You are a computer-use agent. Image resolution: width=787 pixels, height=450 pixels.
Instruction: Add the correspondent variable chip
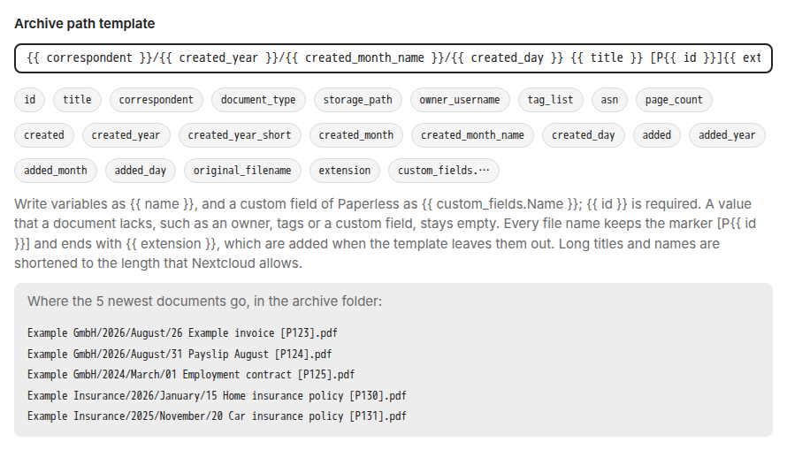[x=157, y=100]
